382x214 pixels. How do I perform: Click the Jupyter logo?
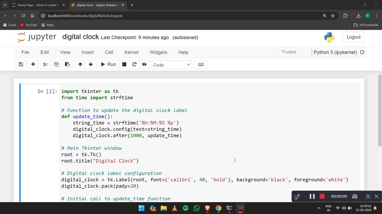[x=37, y=37]
